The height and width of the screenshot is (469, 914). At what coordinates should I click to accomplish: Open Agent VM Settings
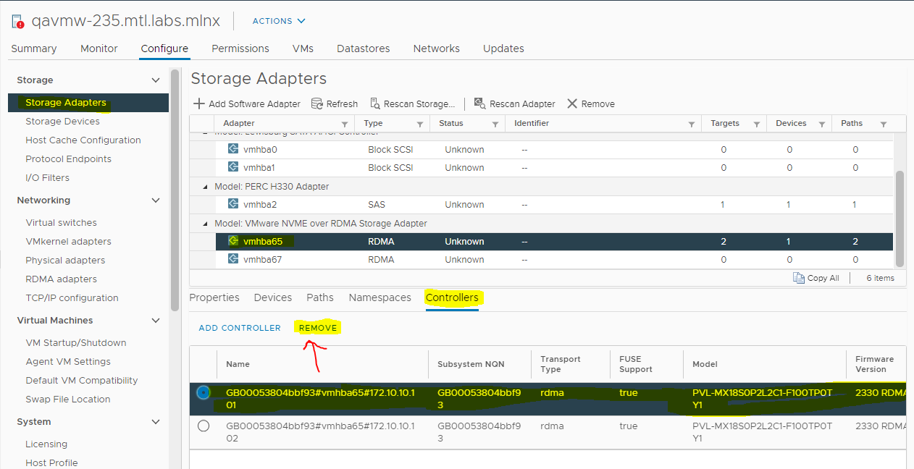[68, 361]
